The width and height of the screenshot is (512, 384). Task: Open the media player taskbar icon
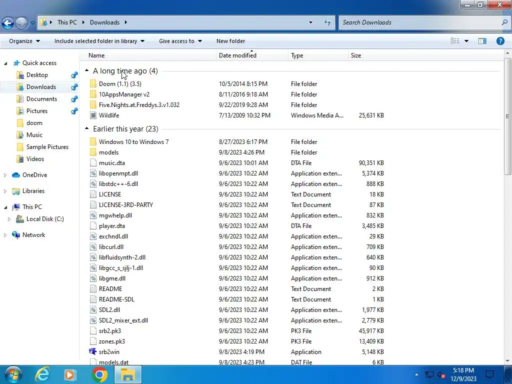[69, 374]
